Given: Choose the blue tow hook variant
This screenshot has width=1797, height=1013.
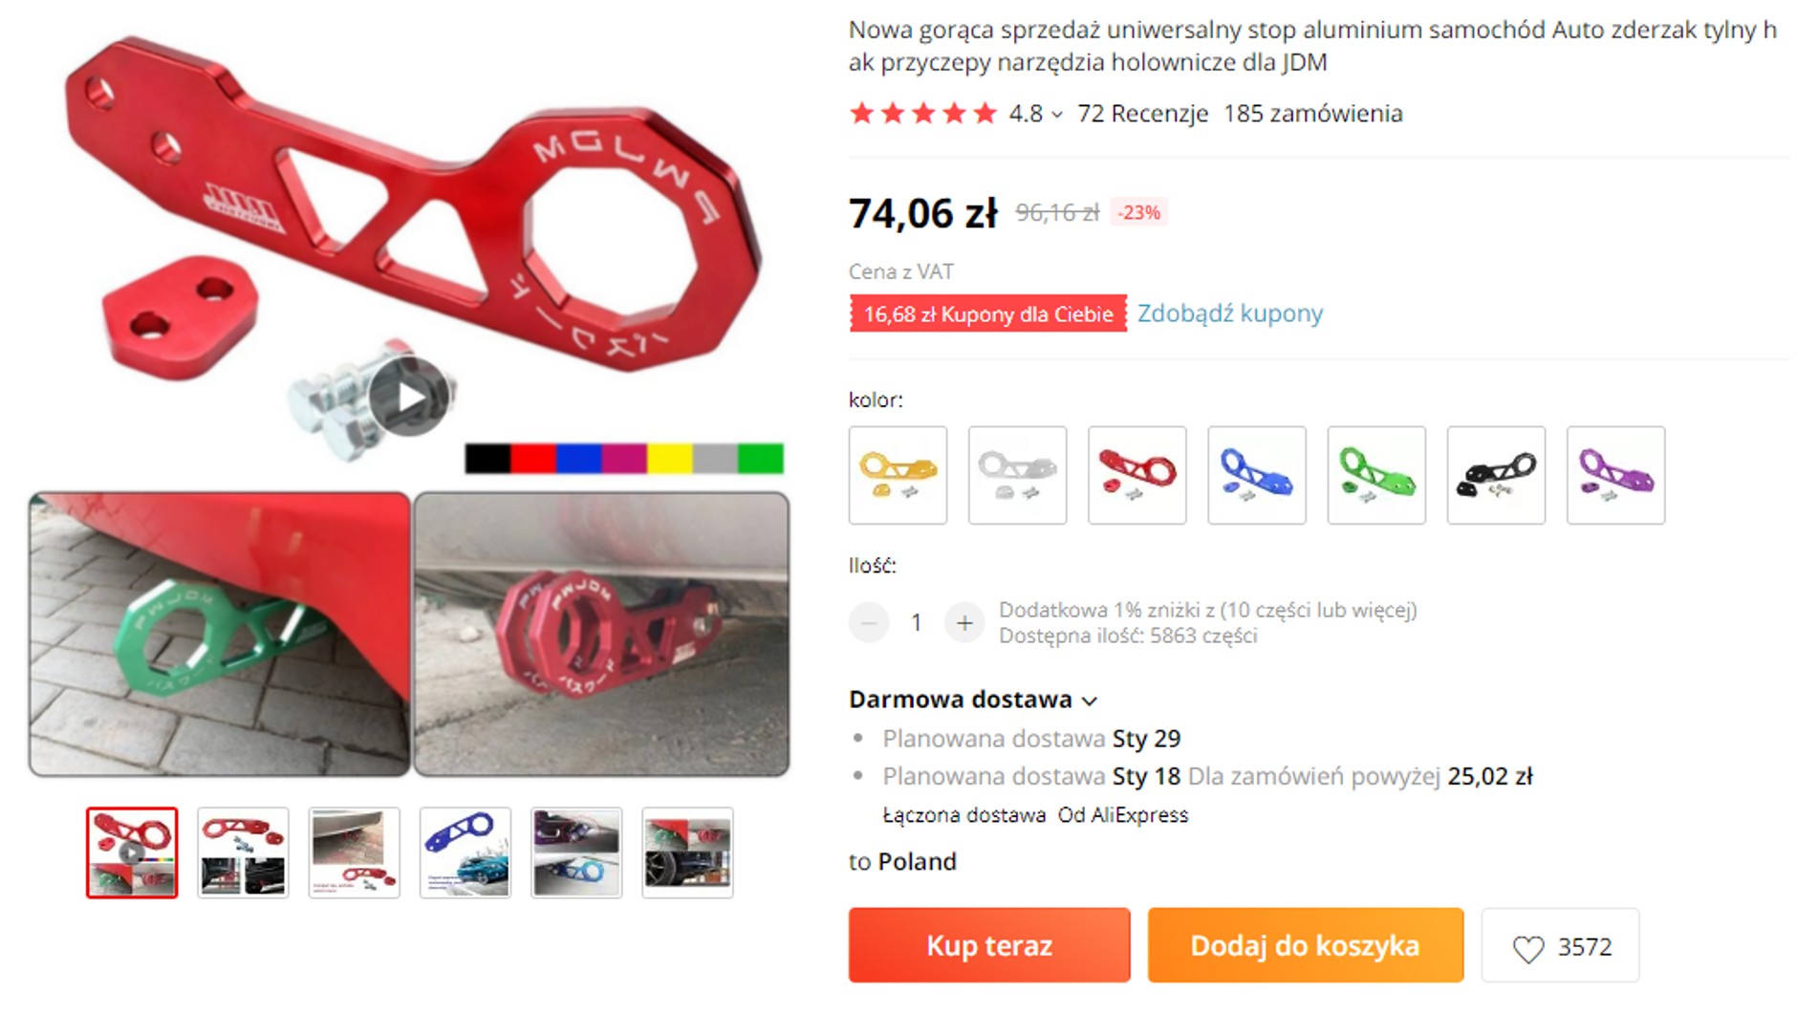Looking at the screenshot, I should pyautogui.click(x=1256, y=475).
